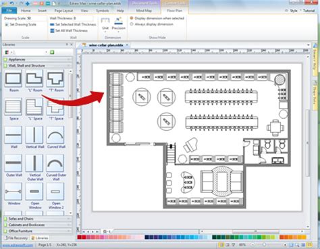Select Display dimension when selected option
Image resolution: width=320 pixels, height=249 pixels.
pos(157,18)
